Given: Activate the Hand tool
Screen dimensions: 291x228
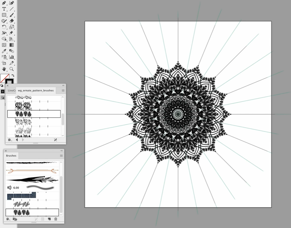Looking at the screenshot, I should 4,69.
